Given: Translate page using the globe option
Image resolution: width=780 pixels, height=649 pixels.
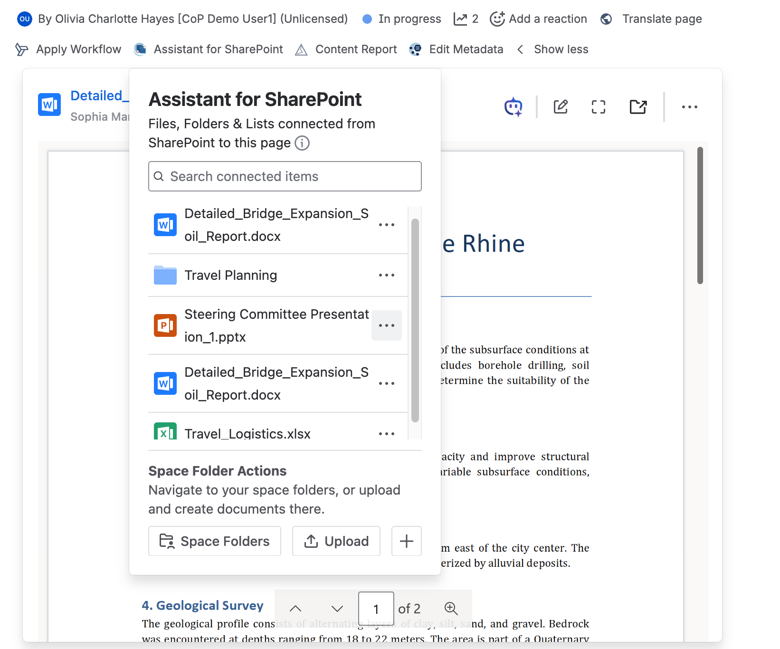Looking at the screenshot, I should pyautogui.click(x=651, y=19).
